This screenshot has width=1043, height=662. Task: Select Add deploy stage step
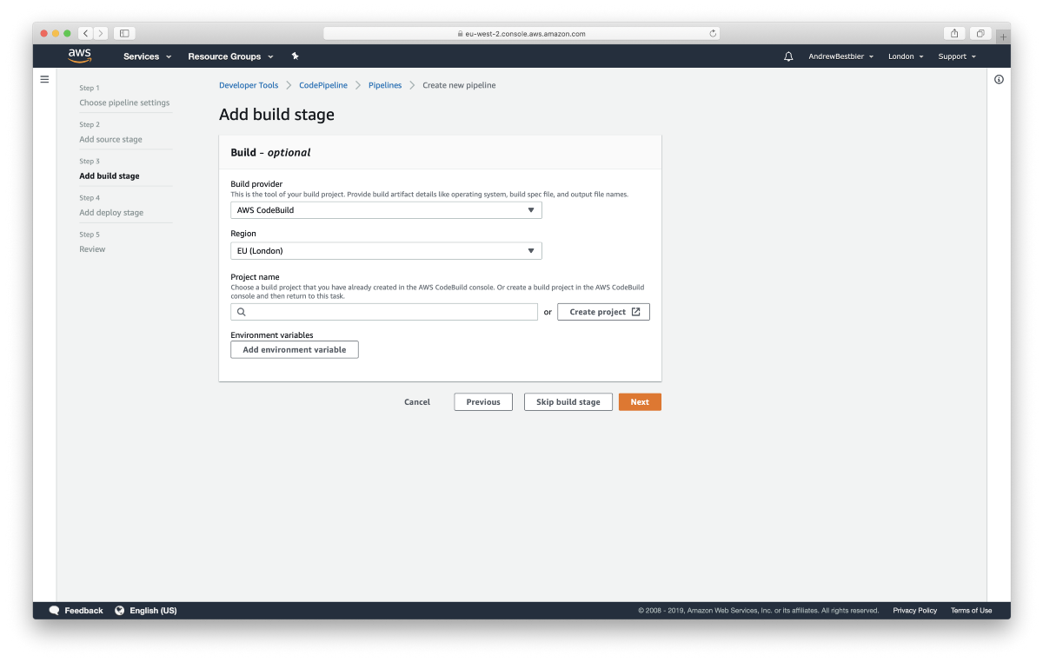pyautogui.click(x=111, y=212)
